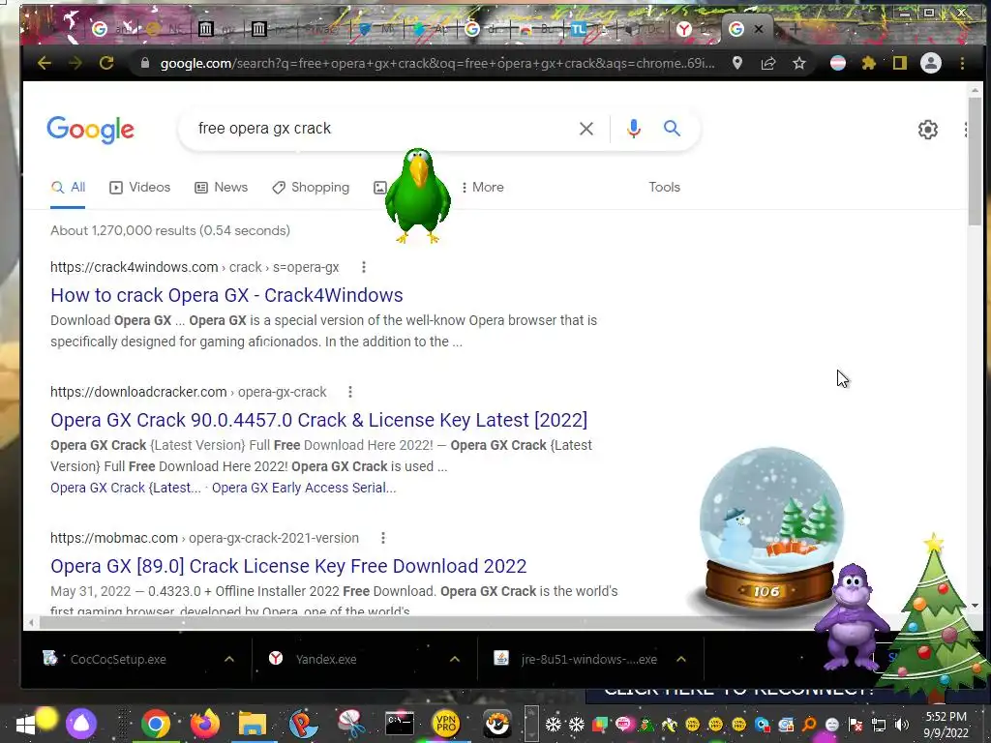991x743 pixels.
Task: Launch Firefox from the taskbar
Action: click(x=204, y=724)
